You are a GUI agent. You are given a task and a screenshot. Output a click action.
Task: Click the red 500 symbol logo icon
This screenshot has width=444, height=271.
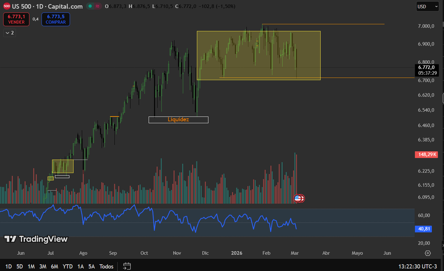point(6,6)
